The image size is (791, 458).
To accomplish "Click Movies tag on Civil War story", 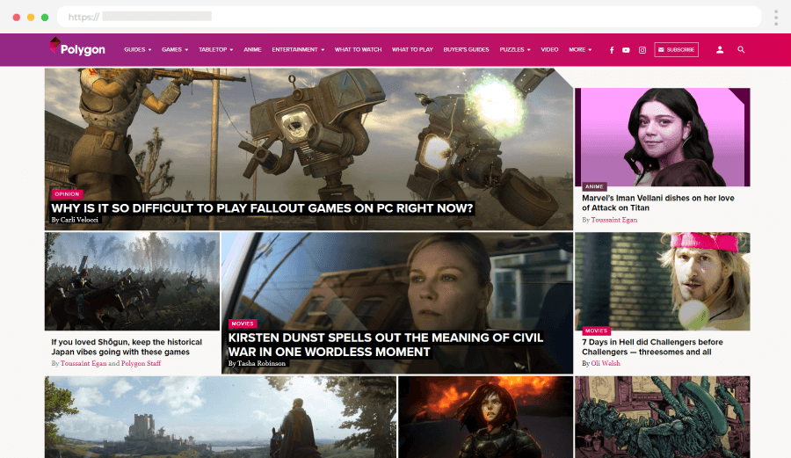I will pyautogui.click(x=243, y=324).
